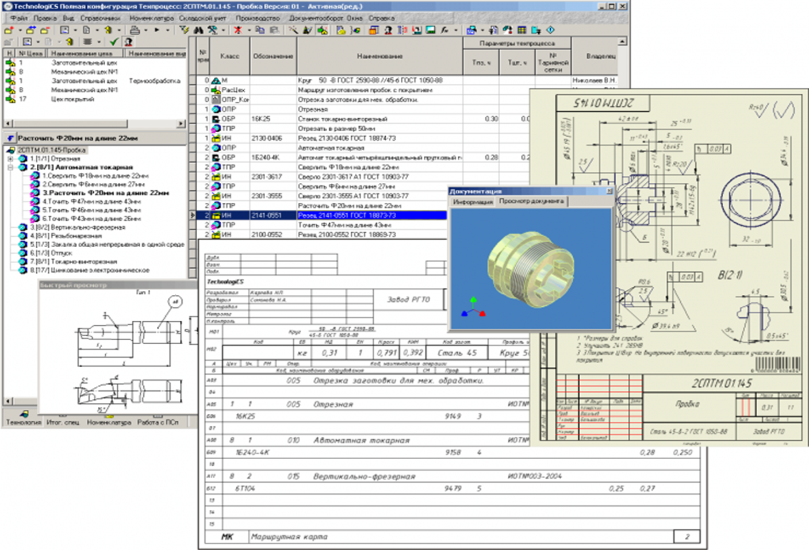Switch to Информация tab in Документация window

(473, 202)
